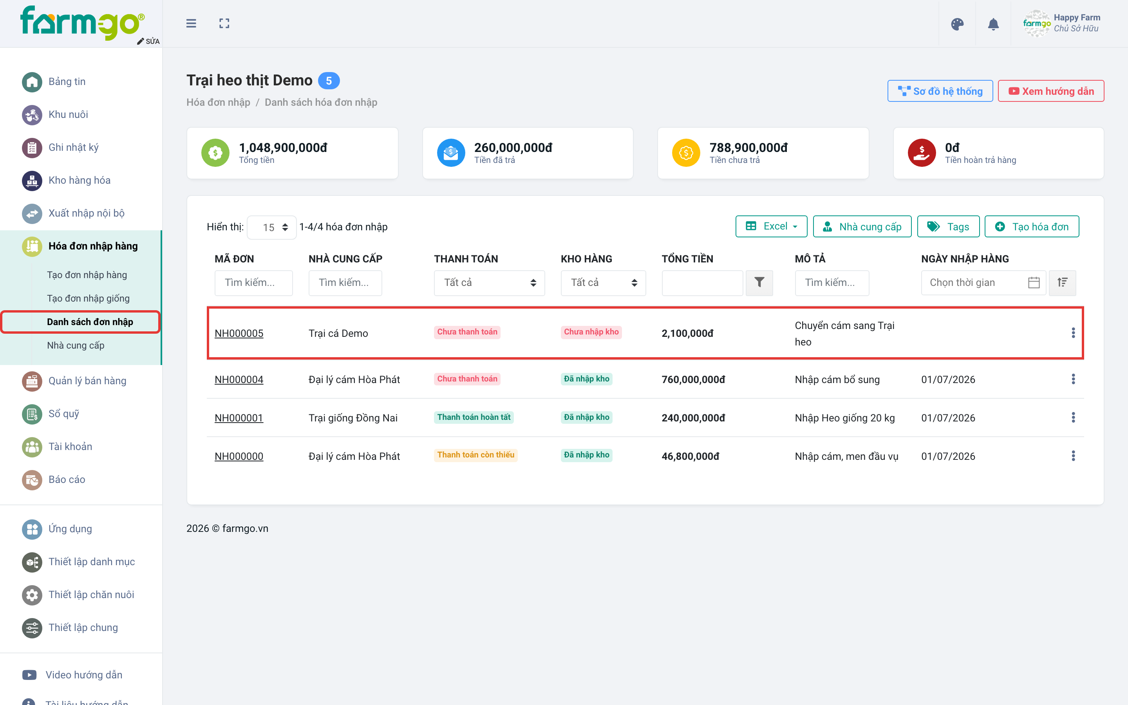The image size is (1128, 705).
Task: Click the sort order icon beside date filter
Action: pos(1062,282)
